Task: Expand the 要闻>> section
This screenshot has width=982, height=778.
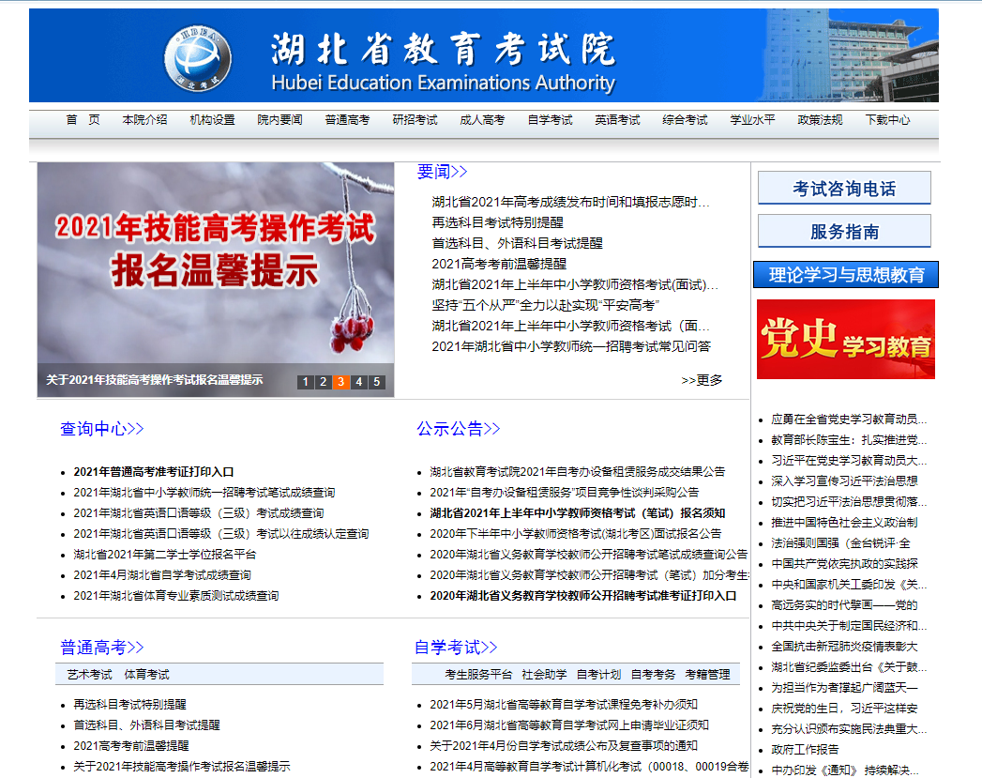Action: click(442, 172)
